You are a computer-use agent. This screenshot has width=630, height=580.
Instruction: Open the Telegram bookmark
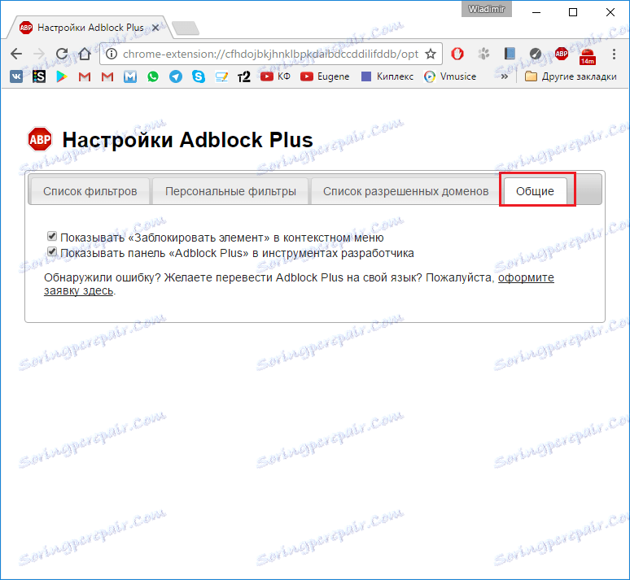pos(176,76)
